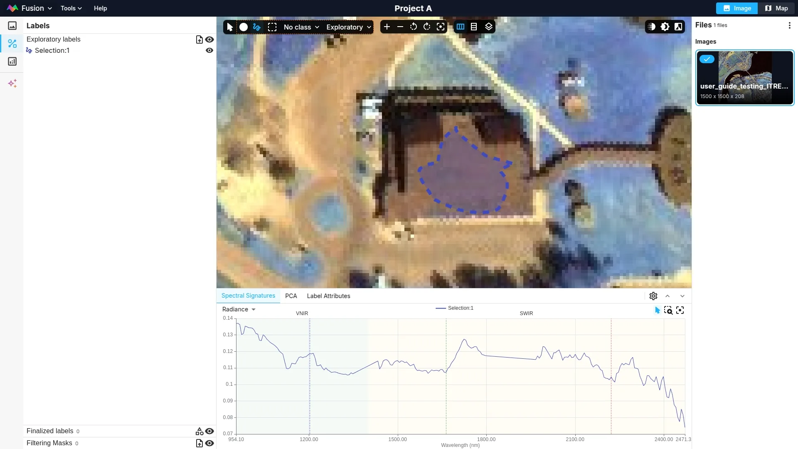Open the layers stack icon
The image size is (798, 449).
click(489, 27)
